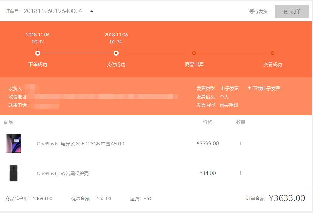Select the 交易成功 timeline node
This screenshot has height=213, width=313.
click(x=272, y=53)
